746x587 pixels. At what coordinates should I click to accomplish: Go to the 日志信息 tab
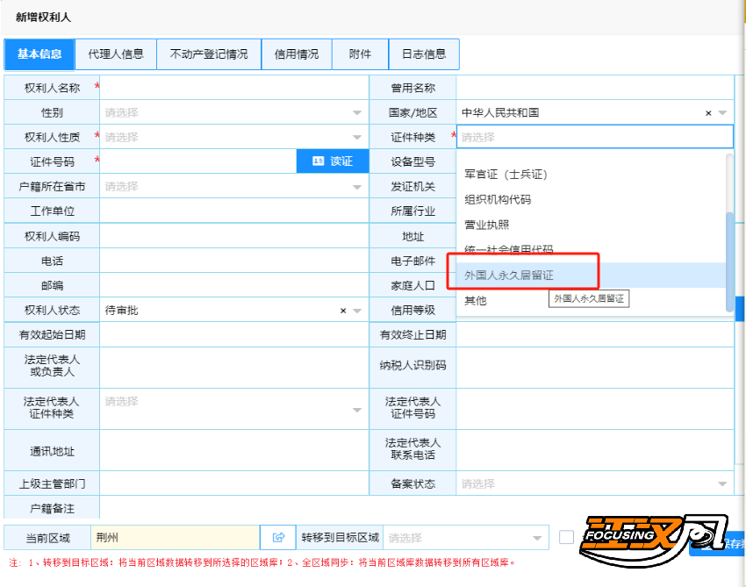click(x=424, y=54)
